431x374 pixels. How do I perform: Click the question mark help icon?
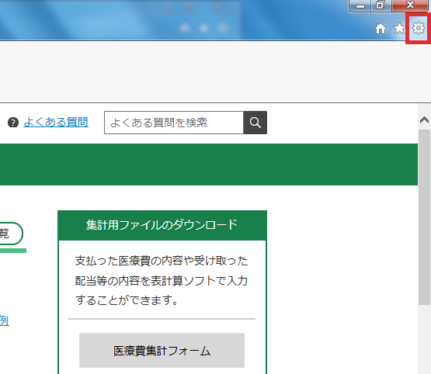pos(13,123)
